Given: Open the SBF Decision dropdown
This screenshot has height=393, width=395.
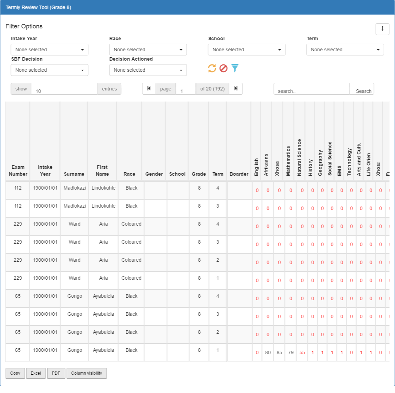Looking at the screenshot, I should [49, 70].
